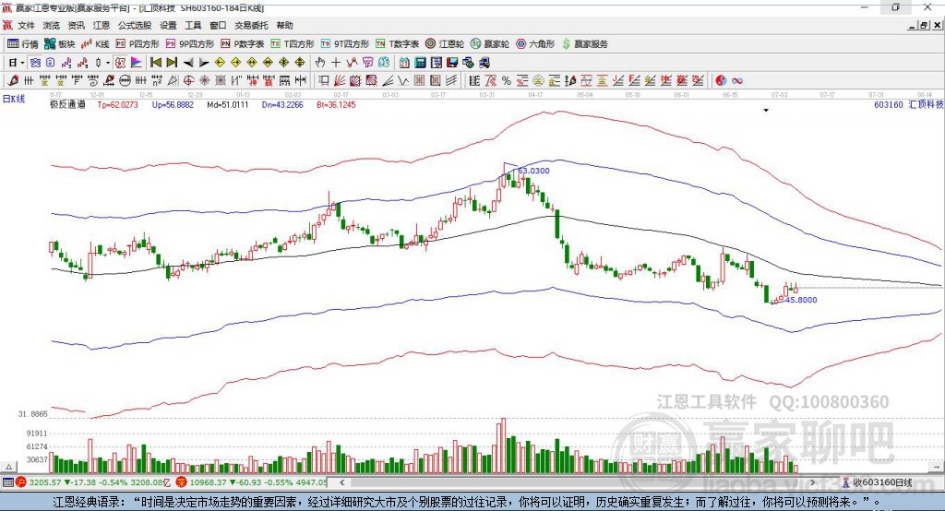945x511 pixels.
Task: Click the magenta flag chart icon
Action: (137, 63)
